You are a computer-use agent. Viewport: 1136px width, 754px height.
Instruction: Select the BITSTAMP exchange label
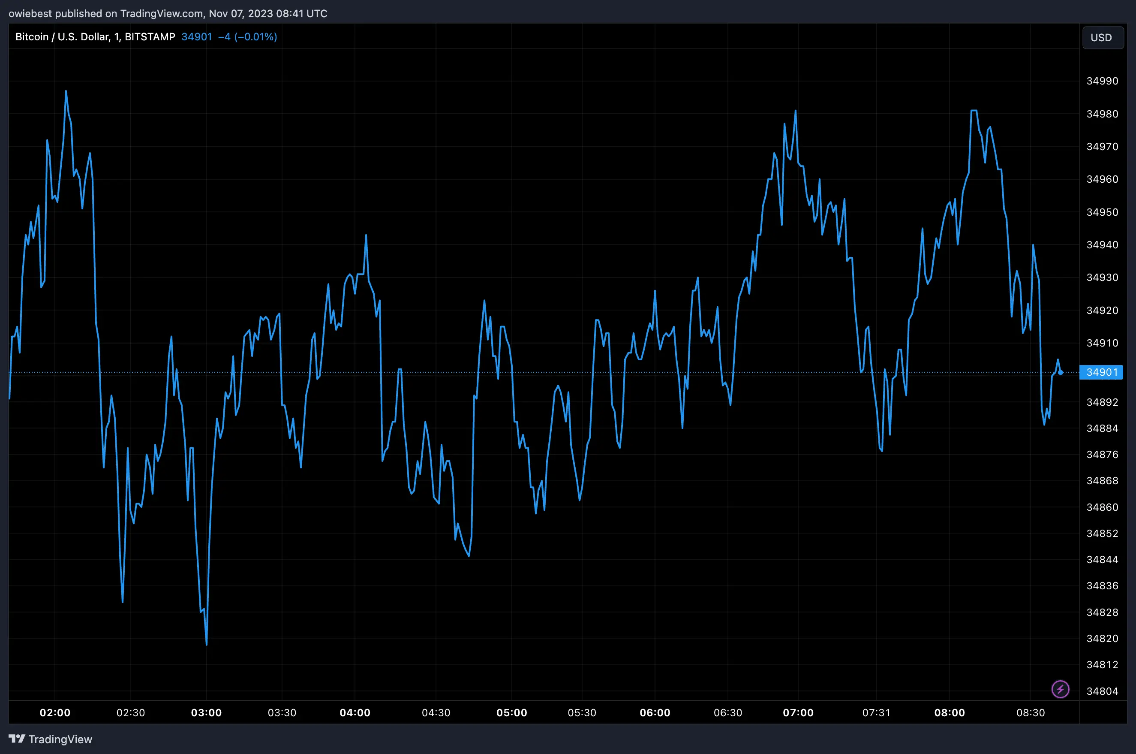(151, 36)
